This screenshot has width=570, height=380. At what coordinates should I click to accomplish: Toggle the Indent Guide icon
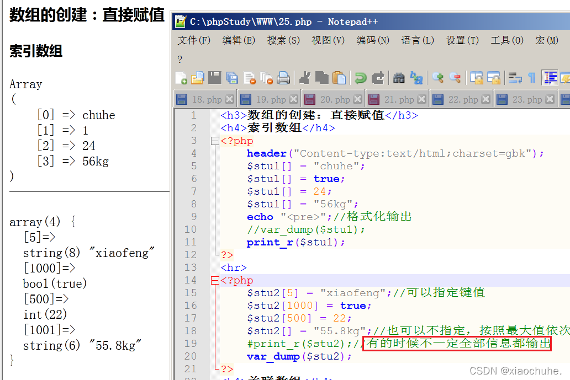pyautogui.click(x=550, y=78)
